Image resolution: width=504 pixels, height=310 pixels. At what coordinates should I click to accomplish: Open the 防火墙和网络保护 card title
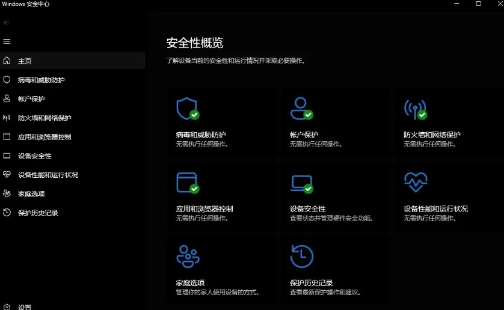432,135
